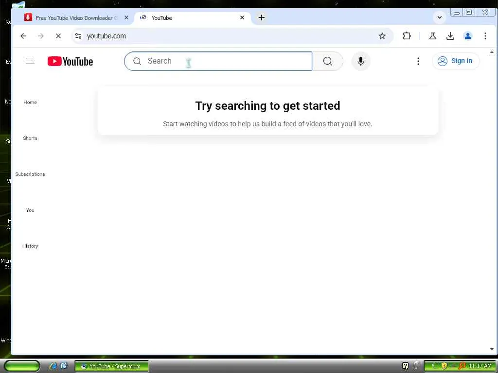Focus the YouTube Search field
Image resolution: width=498 pixels, height=373 pixels.
[218, 61]
